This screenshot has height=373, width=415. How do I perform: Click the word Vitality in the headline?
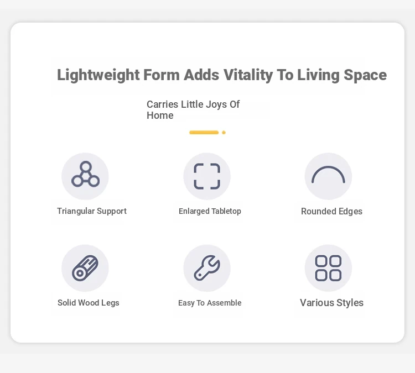(x=248, y=75)
